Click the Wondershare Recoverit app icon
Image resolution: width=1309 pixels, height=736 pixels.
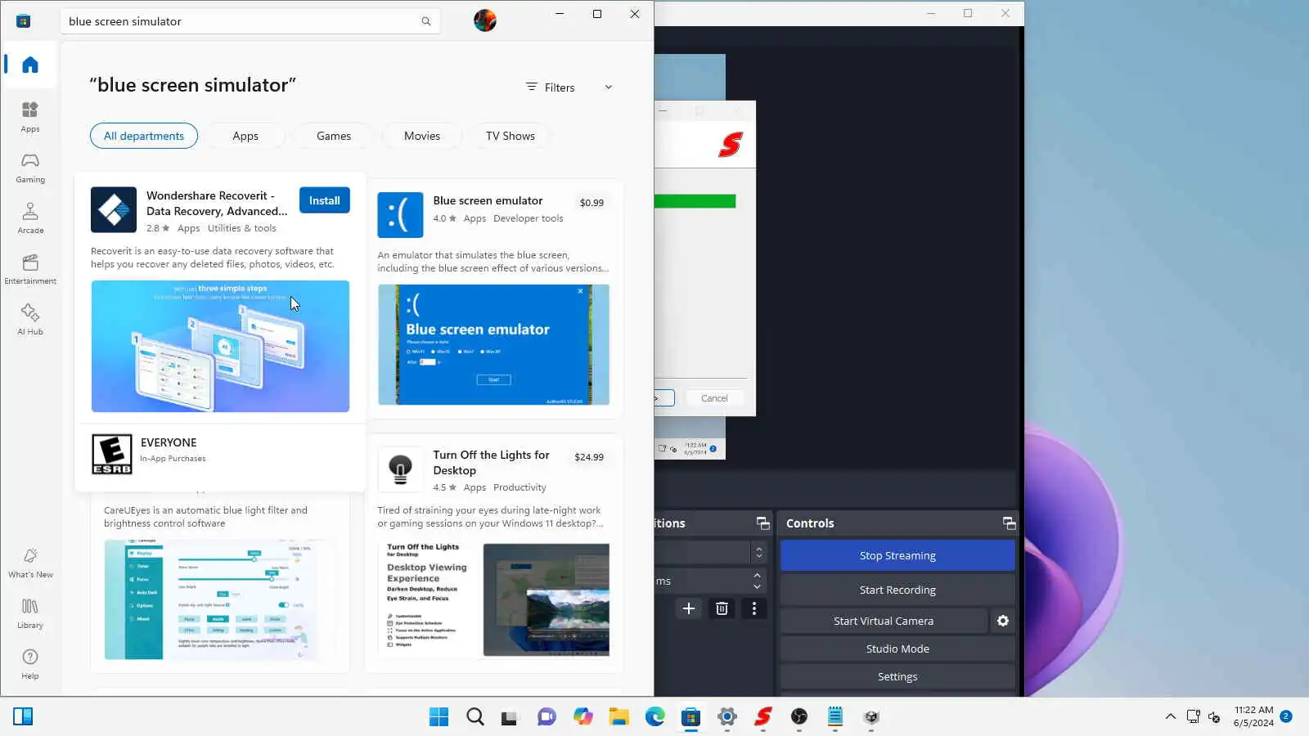pyautogui.click(x=114, y=210)
